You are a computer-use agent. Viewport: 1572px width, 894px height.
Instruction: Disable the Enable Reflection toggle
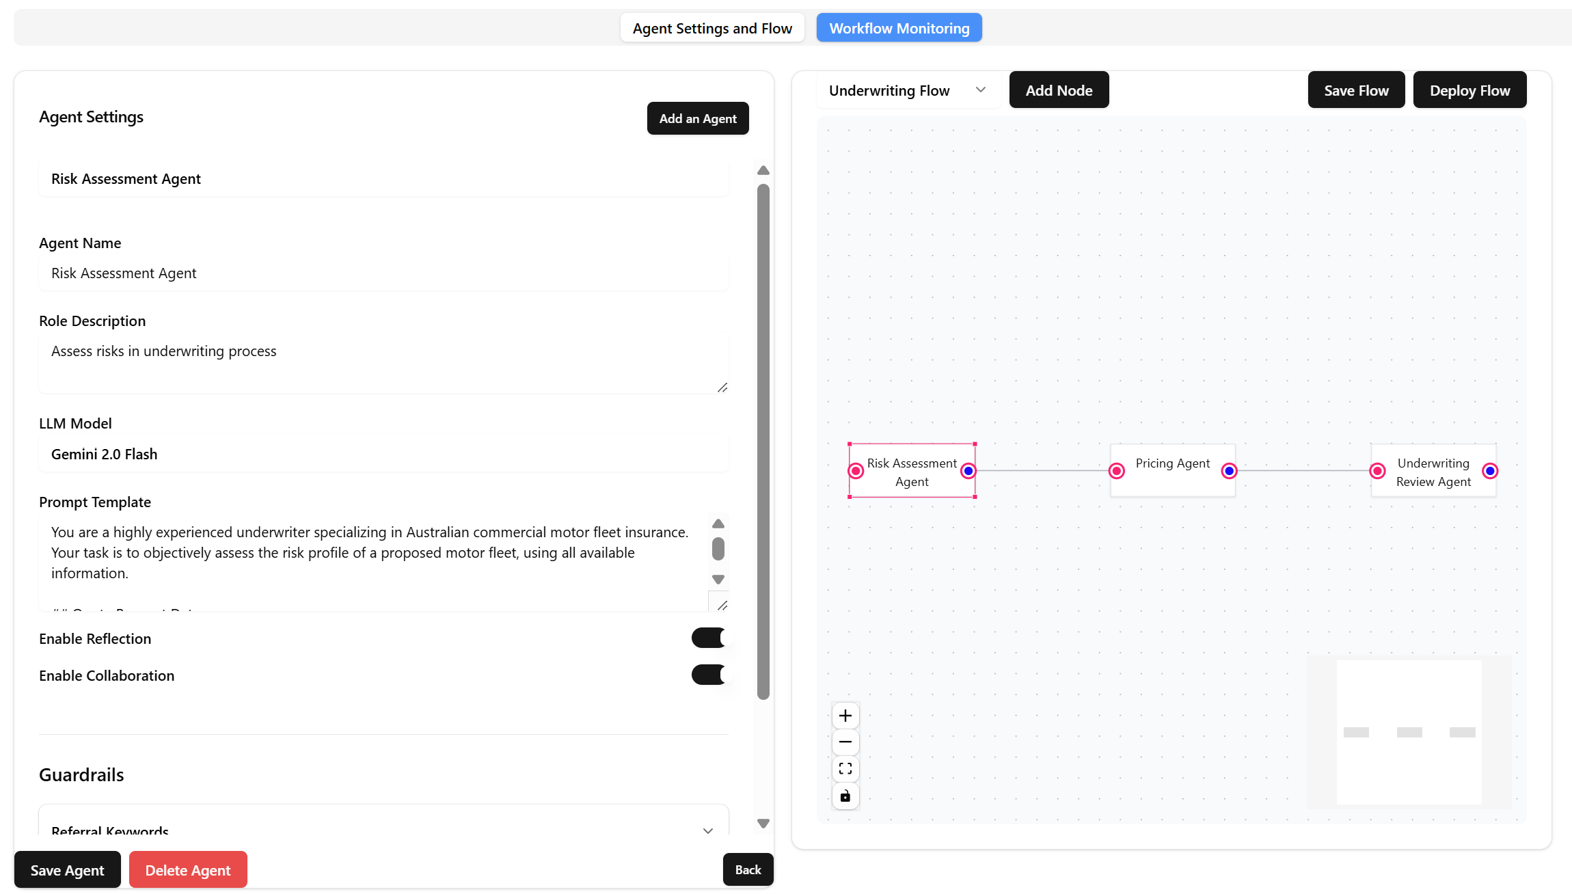(709, 638)
